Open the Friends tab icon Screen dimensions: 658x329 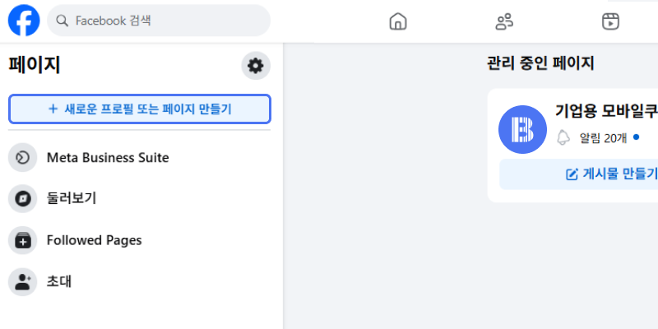coord(504,21)
